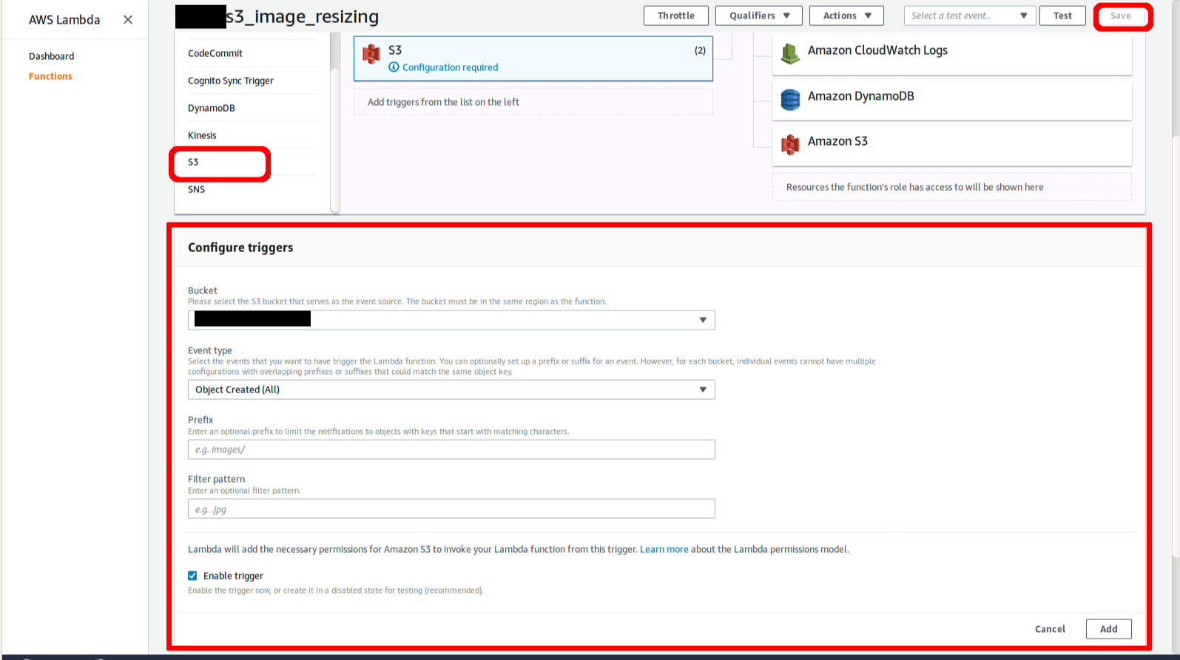This screenshot has width=1180, height=660.
Task: Click Cancel in Configure triggers
Action: (x=1050, y=629)
